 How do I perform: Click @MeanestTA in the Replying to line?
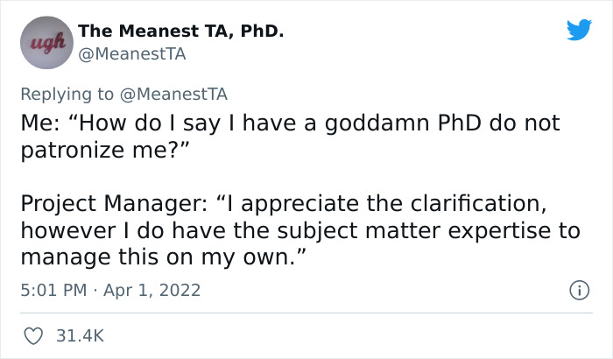[175, 95]
